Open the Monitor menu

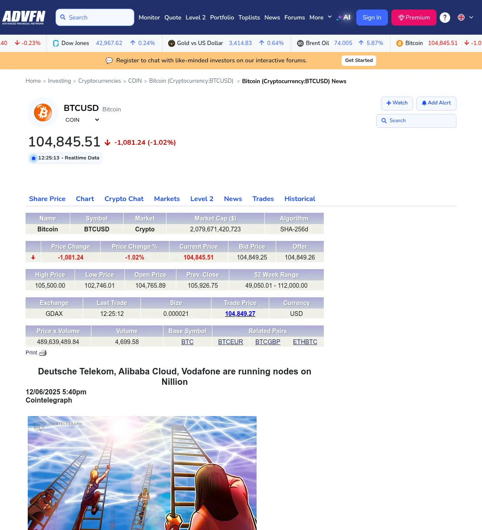click(149, 17)
